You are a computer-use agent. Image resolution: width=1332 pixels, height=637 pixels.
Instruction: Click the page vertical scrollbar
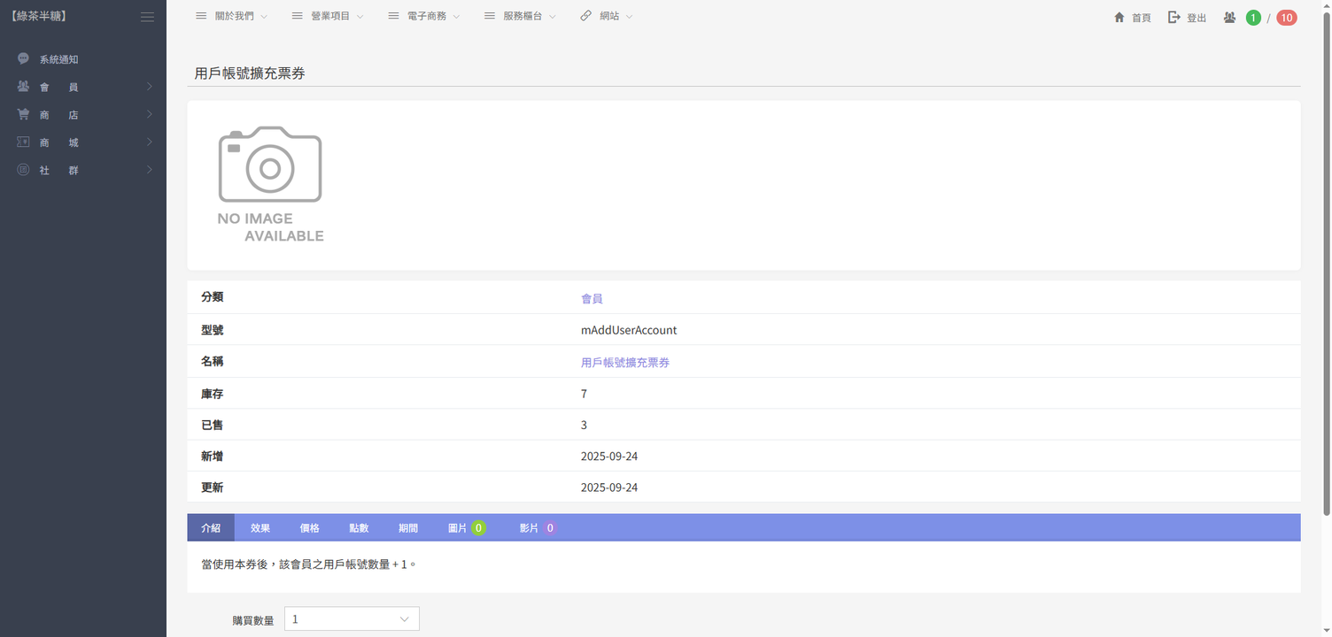pyautogui.click(x=1326, y=265)
